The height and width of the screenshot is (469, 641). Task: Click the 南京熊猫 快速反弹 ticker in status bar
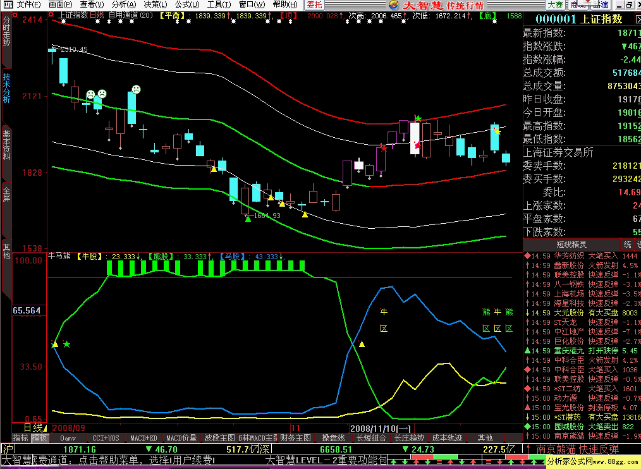pos(577,449)
